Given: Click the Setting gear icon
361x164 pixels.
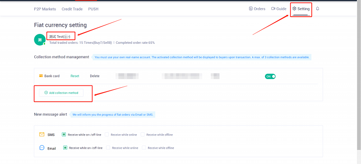Looking at the screenshot, I should (294, 9).
